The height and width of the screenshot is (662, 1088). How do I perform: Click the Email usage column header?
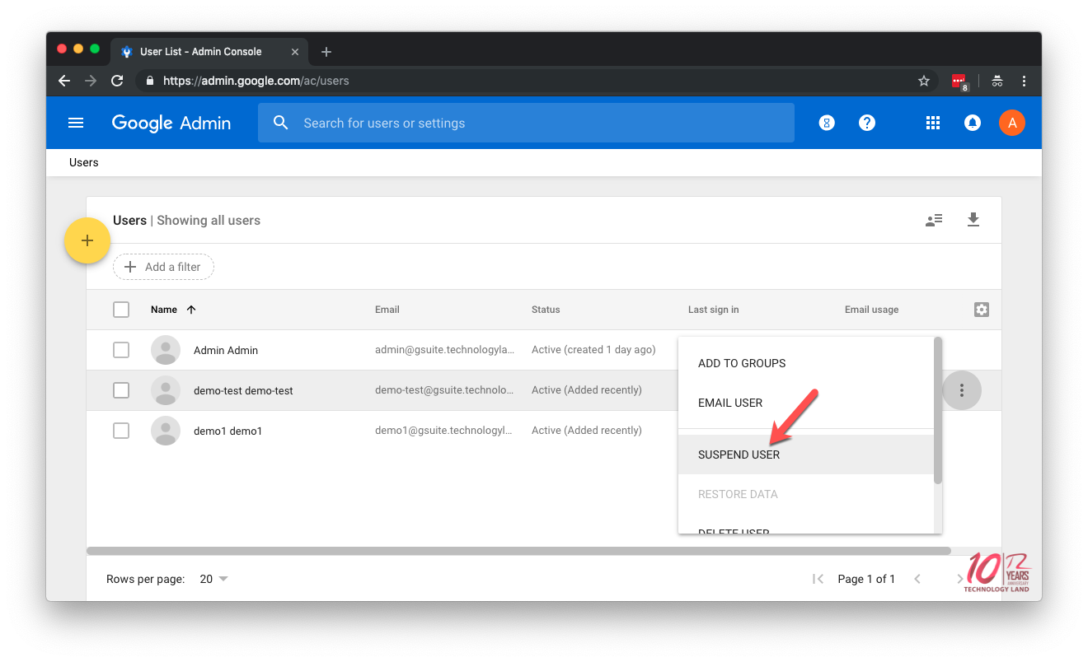tap(871, 310)
